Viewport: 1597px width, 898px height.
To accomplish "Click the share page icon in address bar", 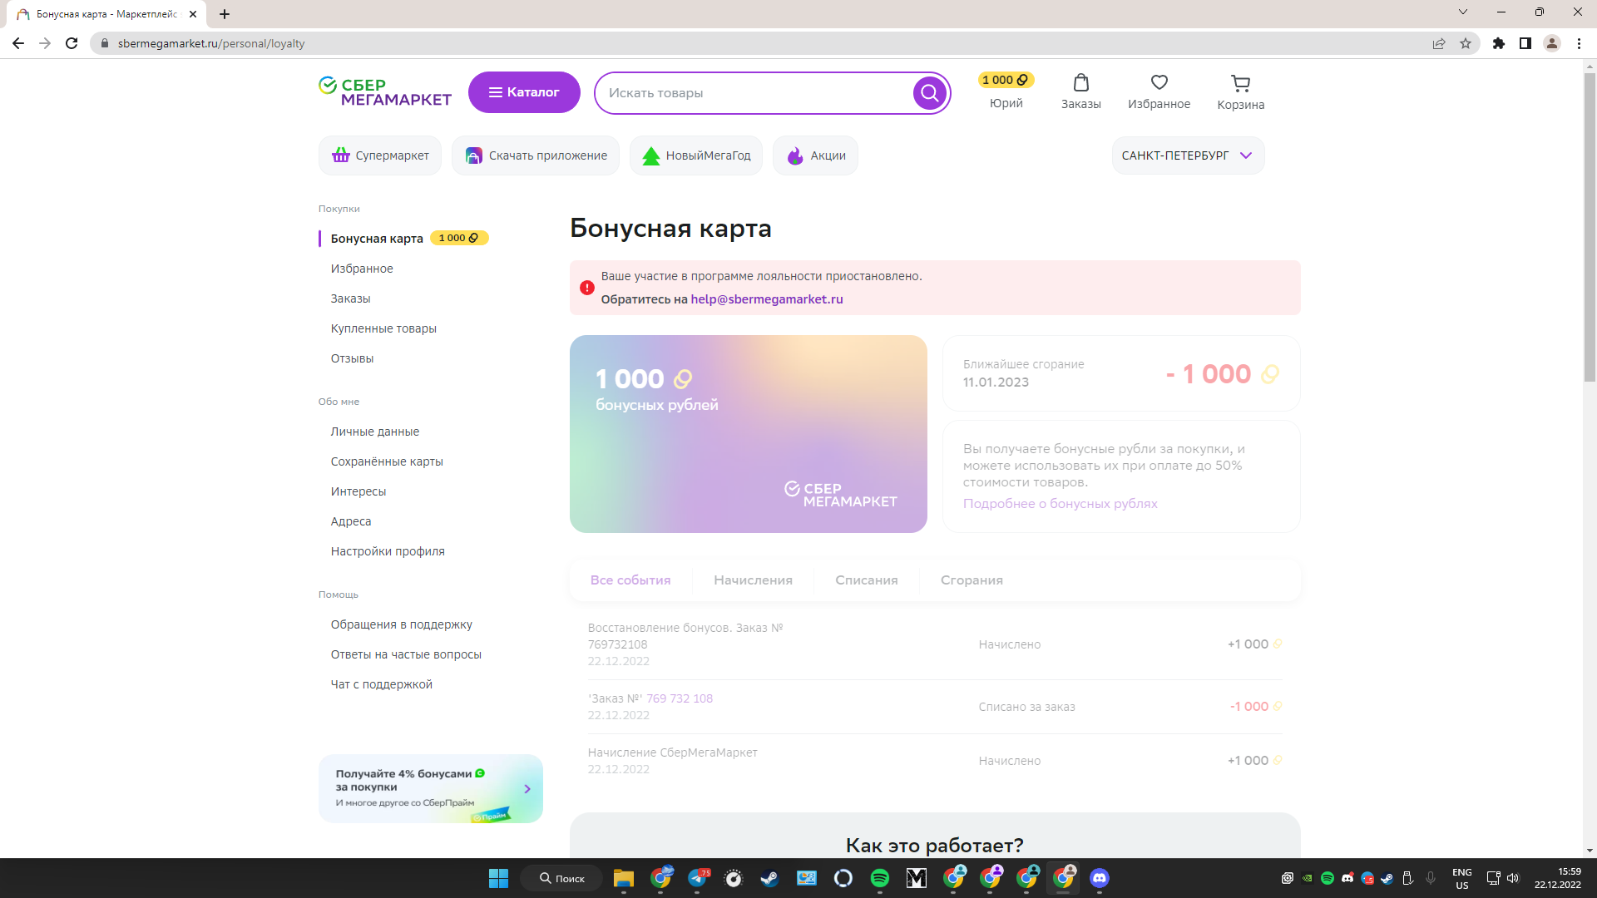I will click(x=1439, y=43).
